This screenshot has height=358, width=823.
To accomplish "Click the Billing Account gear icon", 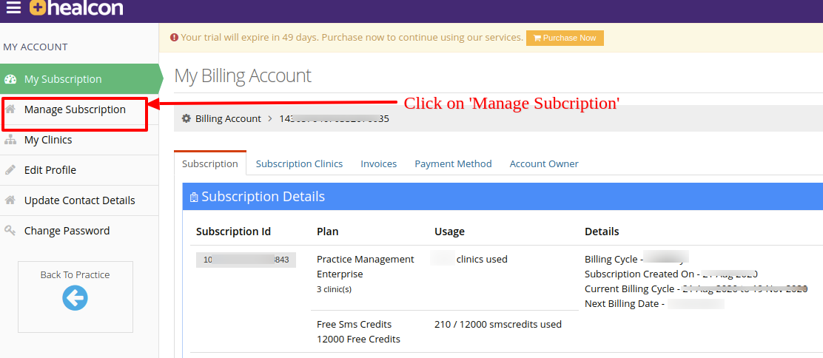I will 187,118.
